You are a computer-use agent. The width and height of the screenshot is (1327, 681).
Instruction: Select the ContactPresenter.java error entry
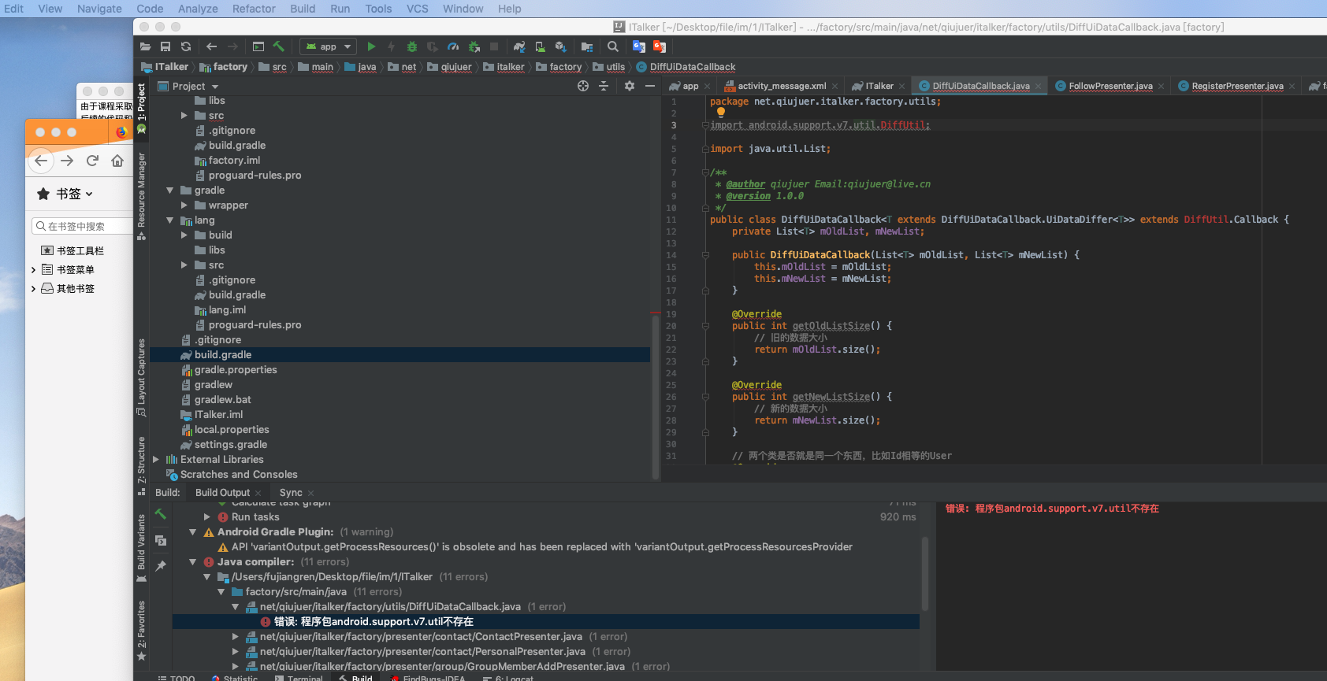421,637
